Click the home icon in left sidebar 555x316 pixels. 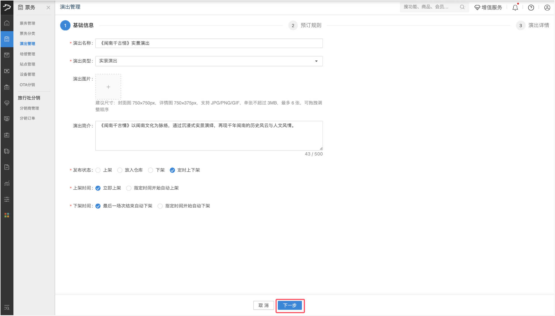point(7,23)
